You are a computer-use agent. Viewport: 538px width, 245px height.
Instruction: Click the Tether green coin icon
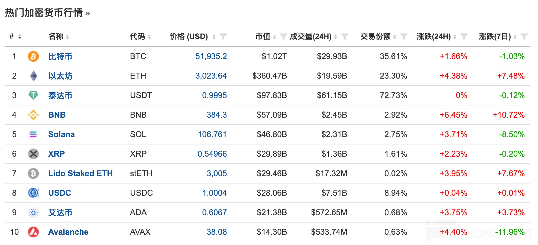[x=33, y=95]
